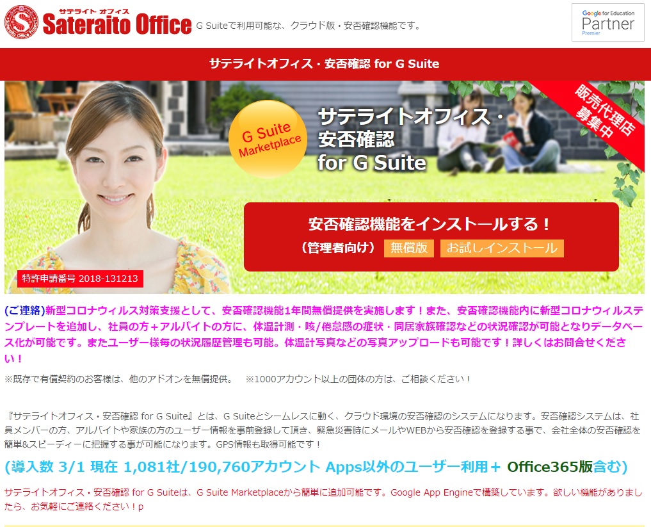
Task: Click the orange G Suite Marketplace badge
Action: 268,139
